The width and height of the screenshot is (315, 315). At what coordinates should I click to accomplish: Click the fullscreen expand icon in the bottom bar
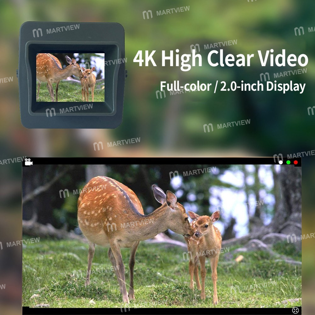295,310
